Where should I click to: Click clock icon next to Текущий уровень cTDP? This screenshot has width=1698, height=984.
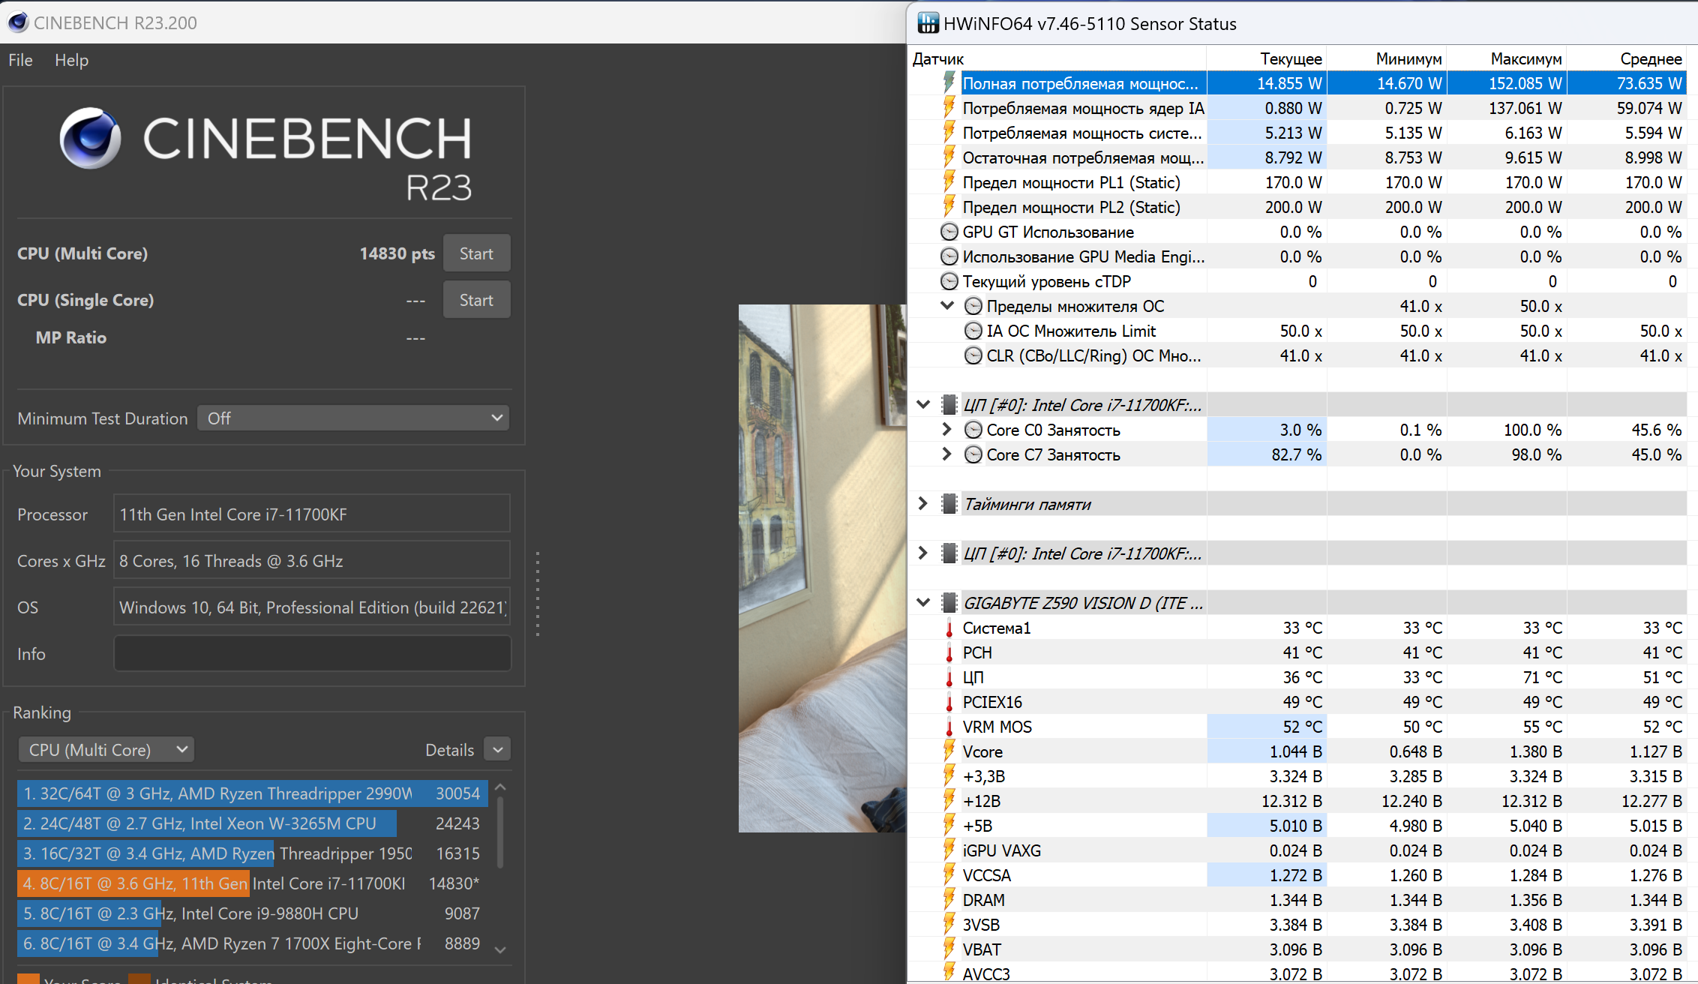point(949,281)
